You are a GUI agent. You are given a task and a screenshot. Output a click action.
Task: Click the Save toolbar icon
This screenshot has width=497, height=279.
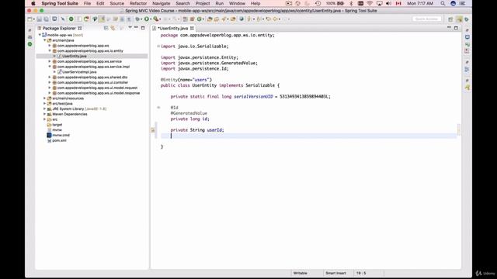(39, 19)
